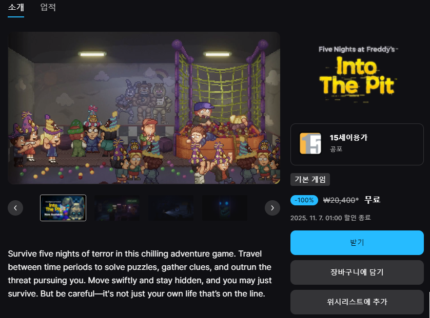The image size is (430, 318).
Task: Open the 소개 tab
Action: pos(16,7)
